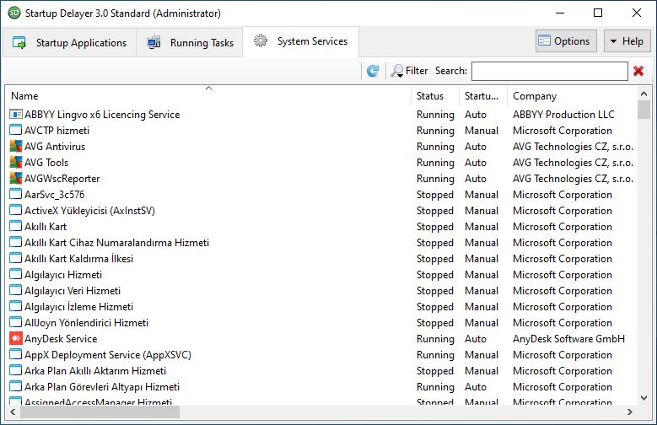The image size is (657, 425).
Task: Click ABBYY Production LLC company cell
Action: point(563,115)
